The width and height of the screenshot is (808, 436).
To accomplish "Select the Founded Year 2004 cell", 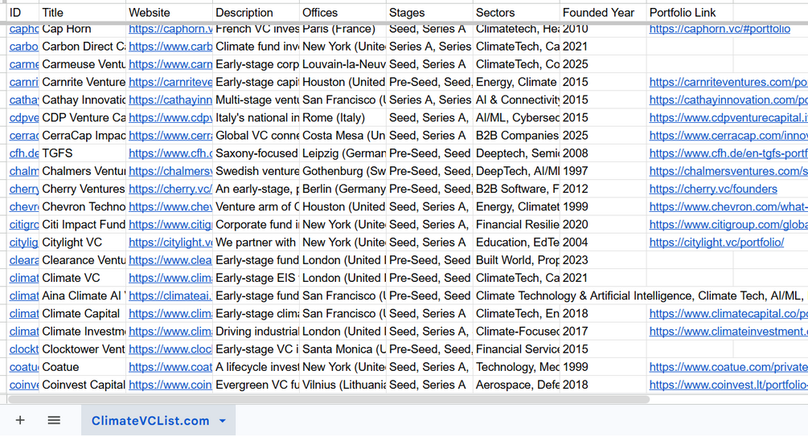I will 603,242.
